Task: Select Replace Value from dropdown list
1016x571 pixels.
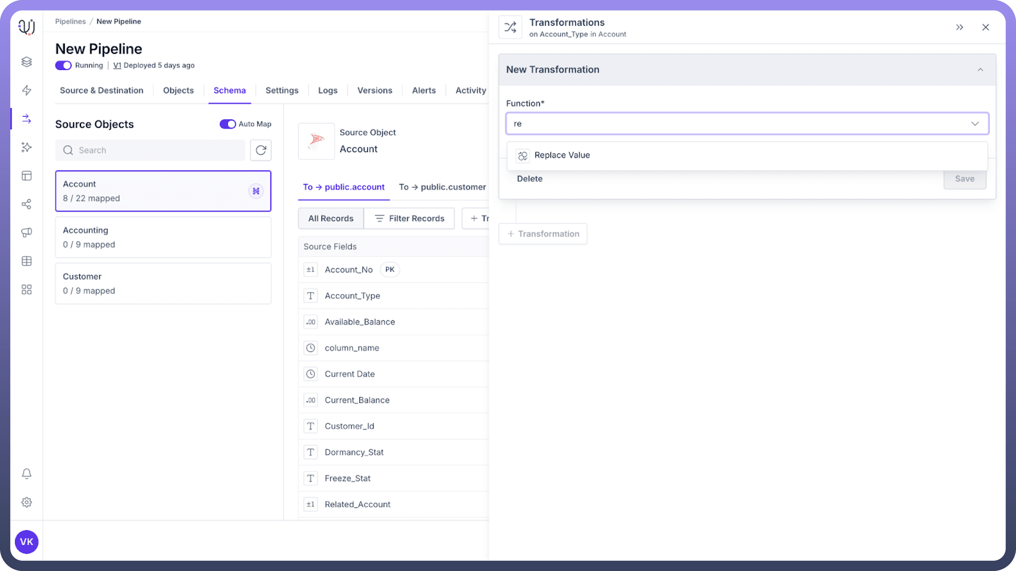Action: point(562,155)
